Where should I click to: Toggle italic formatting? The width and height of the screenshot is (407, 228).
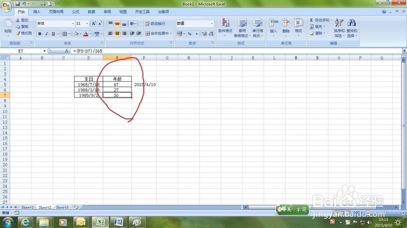(46, 34)
